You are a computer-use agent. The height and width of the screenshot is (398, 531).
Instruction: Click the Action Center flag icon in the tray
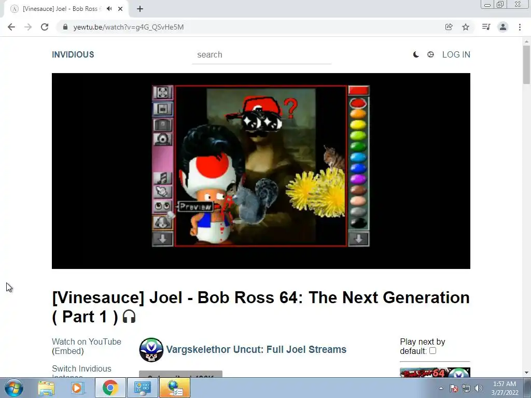click(454, 388)
